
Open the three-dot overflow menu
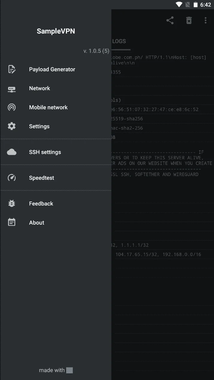pyautogui.click(x=206, y=20)
